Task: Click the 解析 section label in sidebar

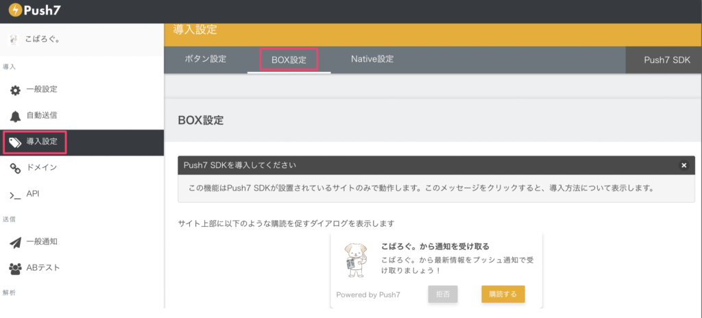Action: 10,293
